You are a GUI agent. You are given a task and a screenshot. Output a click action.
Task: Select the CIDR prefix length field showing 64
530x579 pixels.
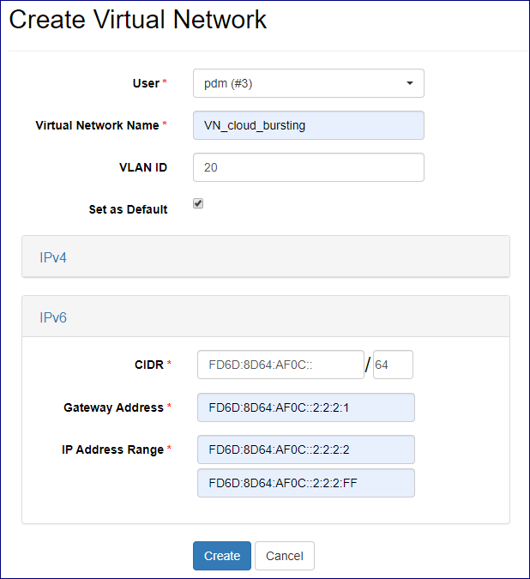click(393, 365)
